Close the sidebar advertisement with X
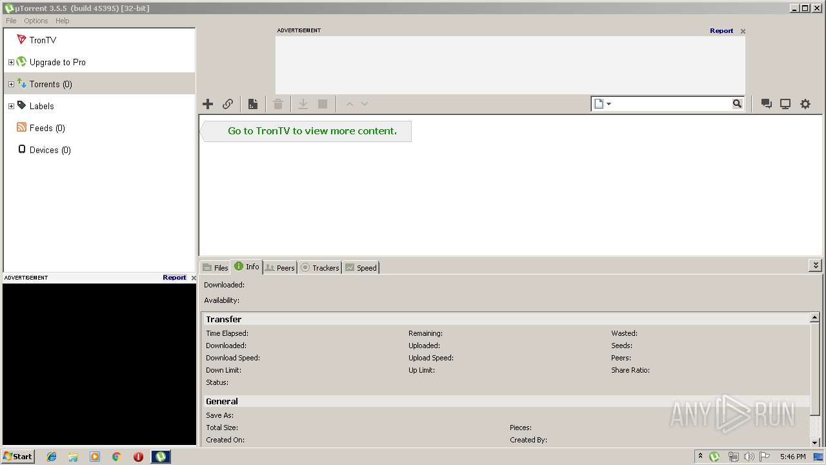 click(194, 278)
